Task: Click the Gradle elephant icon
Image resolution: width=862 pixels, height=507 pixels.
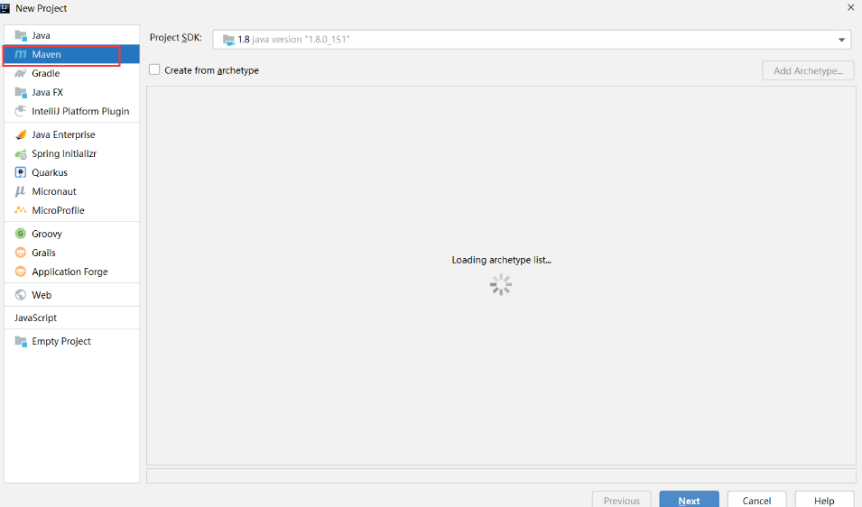Action: click(x=21, y=73)
